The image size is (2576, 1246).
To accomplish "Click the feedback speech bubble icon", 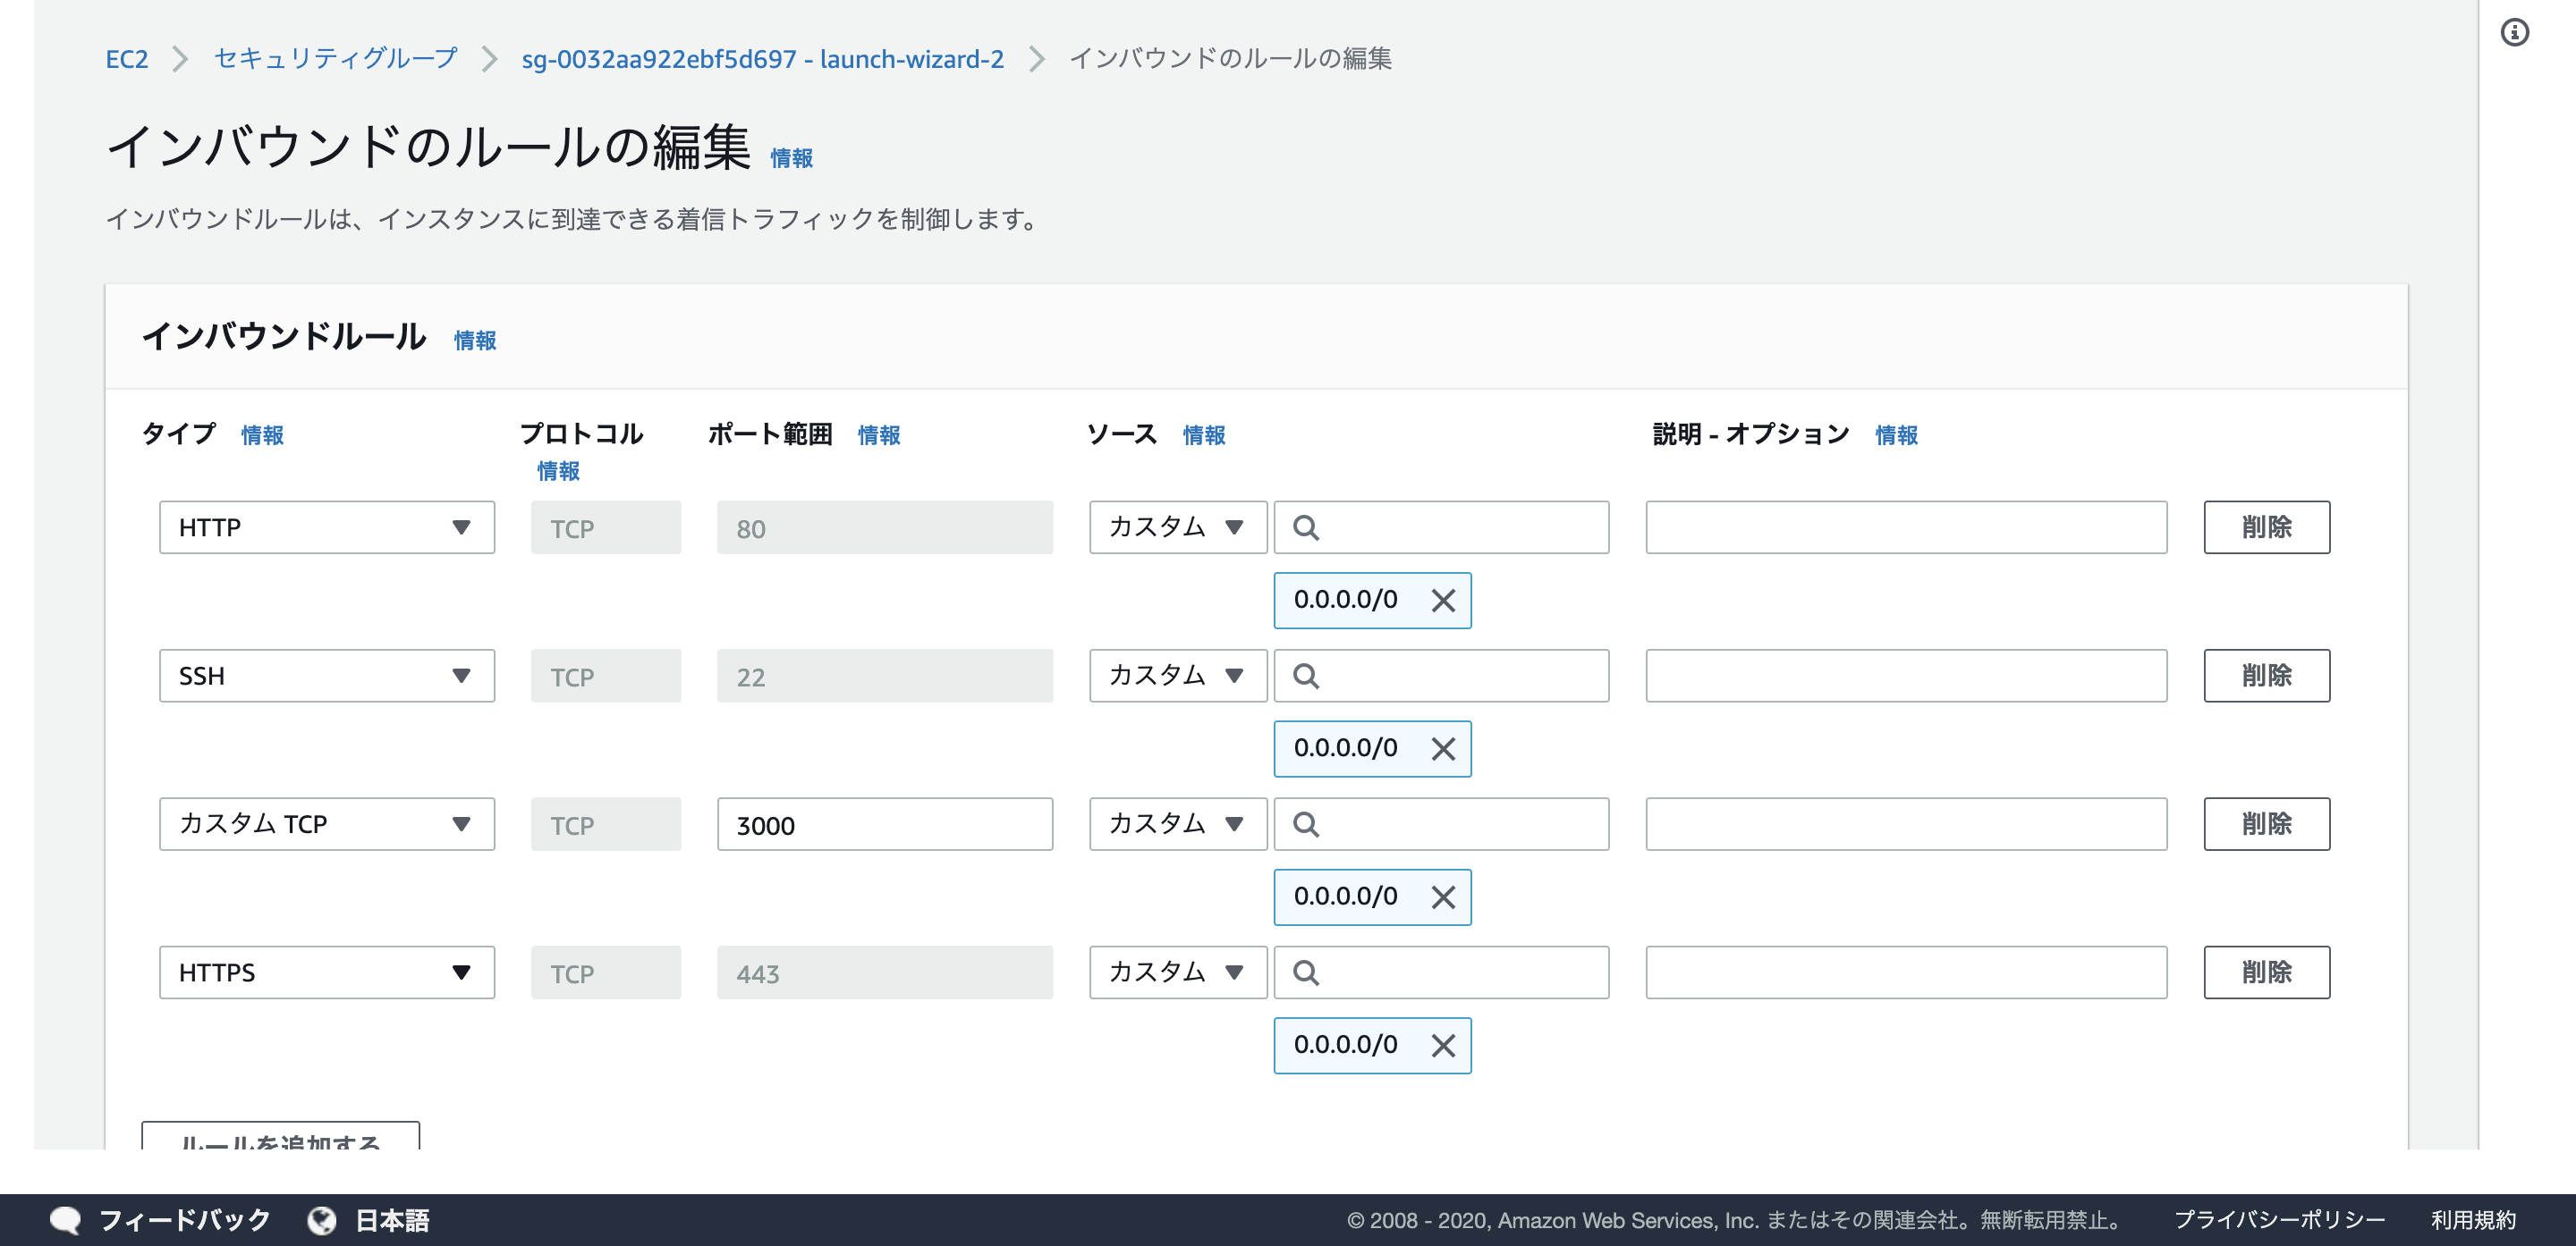I will tap(65, 1220).
